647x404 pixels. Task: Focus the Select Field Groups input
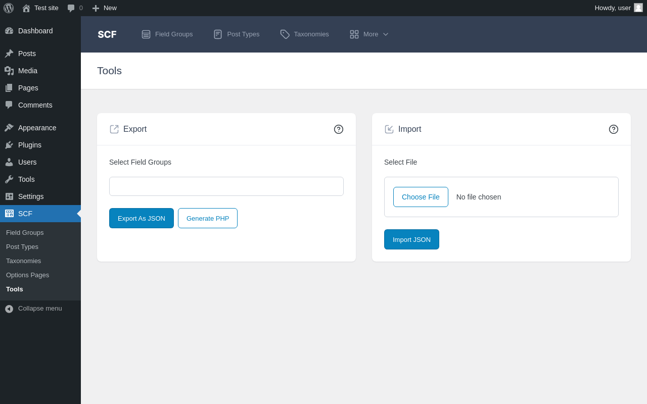coord(226,186)
